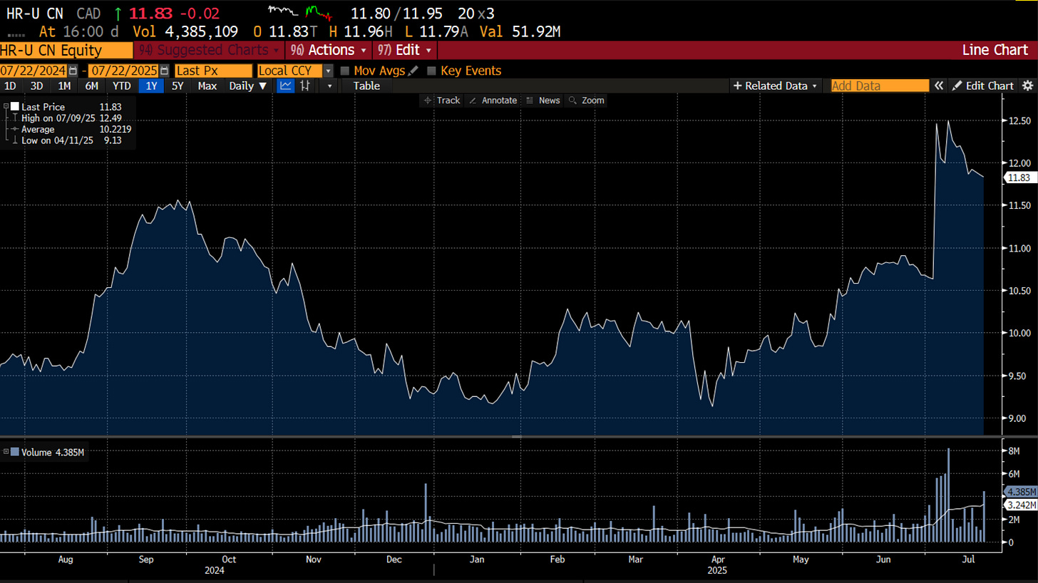The width and height of the screenshot is (1038, 583).
Task: Open the News overlay tool
Action: pyautogui.click(x=543, y=100)
